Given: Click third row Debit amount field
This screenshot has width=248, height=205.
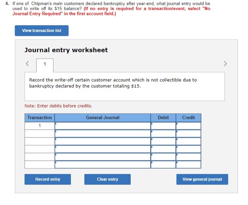Looking at the screenshot, I should [163, 142].
